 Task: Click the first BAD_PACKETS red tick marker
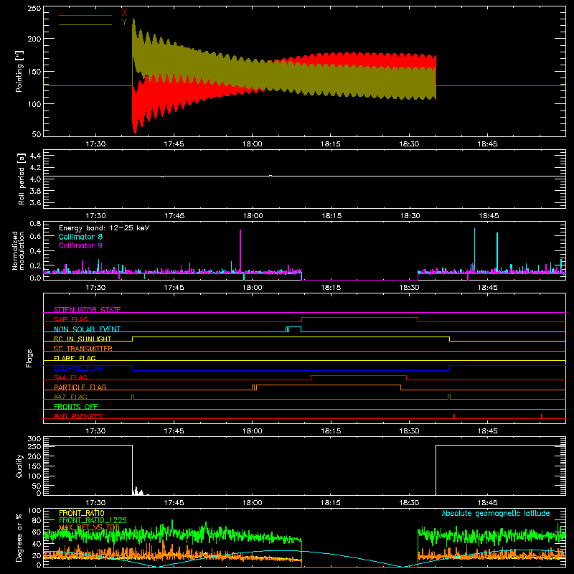click(x=454, y=416)
